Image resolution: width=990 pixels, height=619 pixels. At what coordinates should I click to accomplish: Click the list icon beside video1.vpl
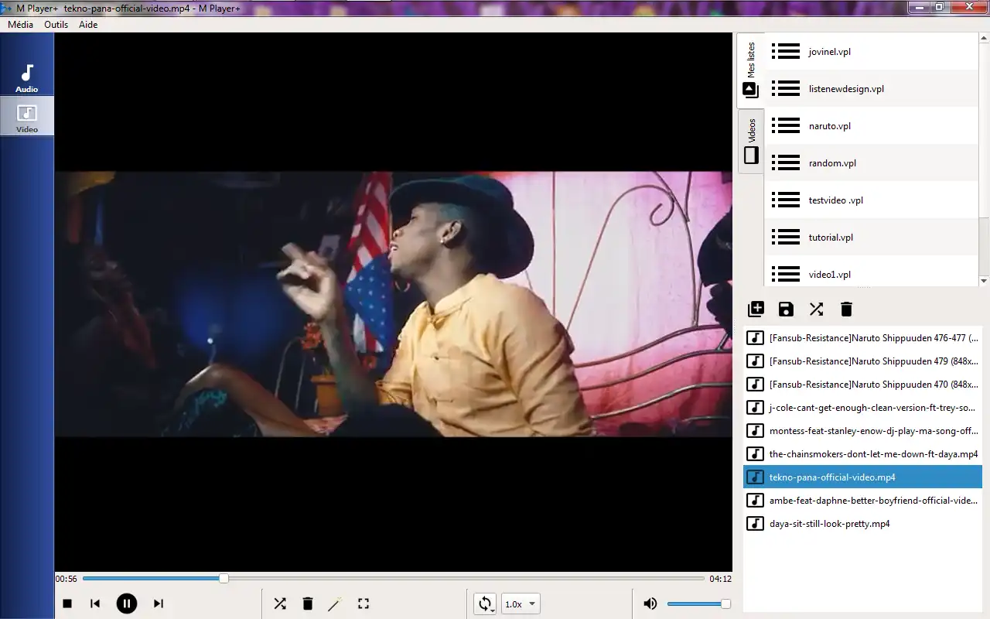pyautogui.click(x=786, y=274)
